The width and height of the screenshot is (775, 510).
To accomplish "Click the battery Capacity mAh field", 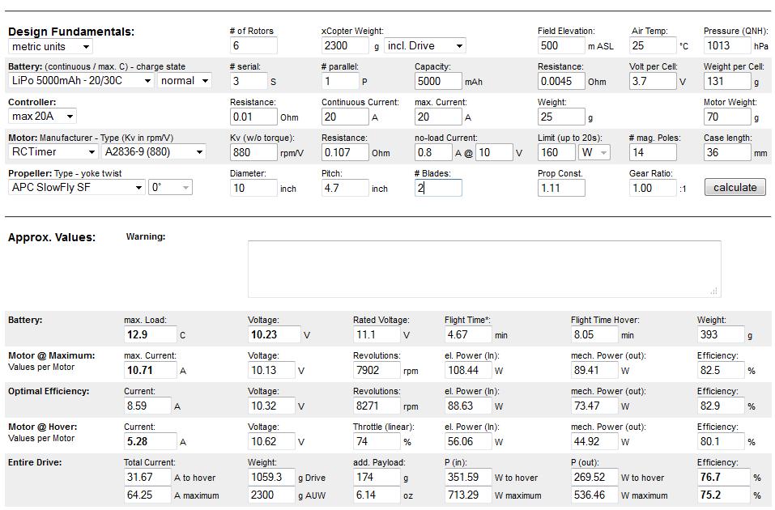I will 438,81.
